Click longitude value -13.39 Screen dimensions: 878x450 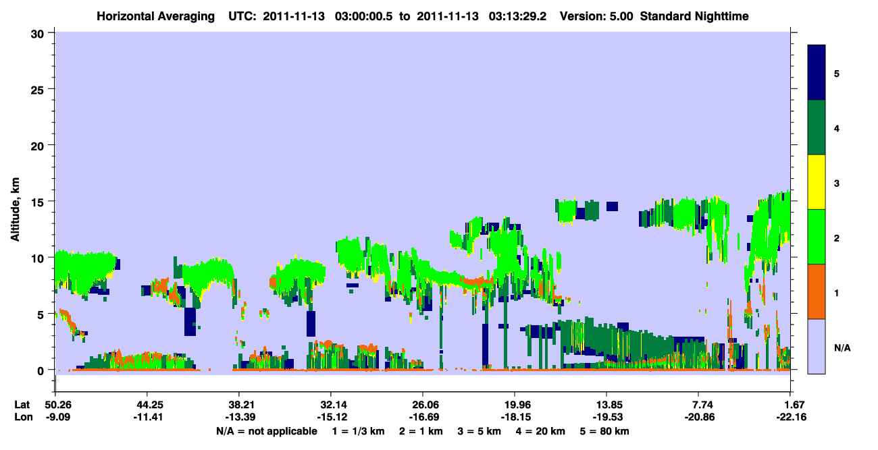point(238,417)
